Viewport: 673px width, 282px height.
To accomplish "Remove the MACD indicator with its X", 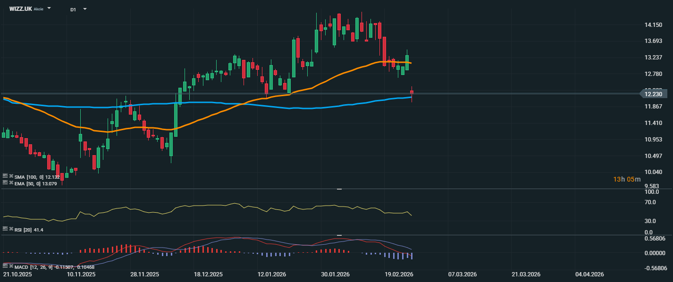I will [x=11, y=266].
